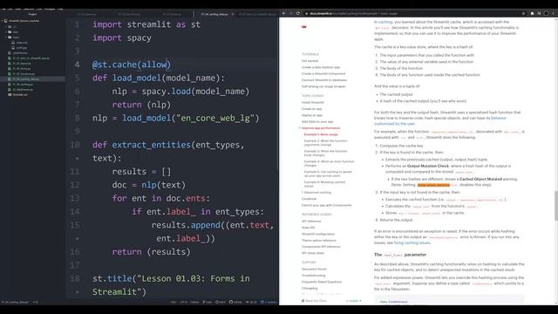This screenshot has width=558, height=314.
Task: Click the browser page vertical scrollbar thumb
Action: [x=556, y=206]
